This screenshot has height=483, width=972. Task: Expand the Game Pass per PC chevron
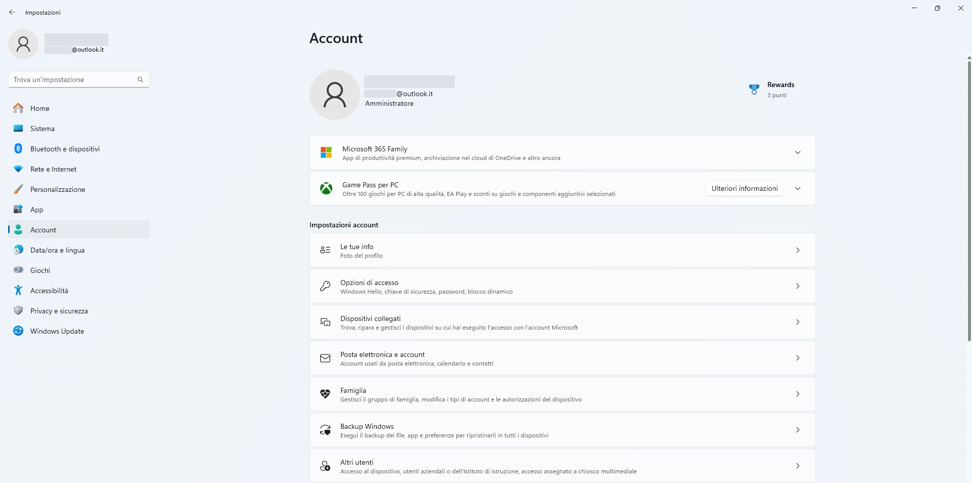[797, 188]
